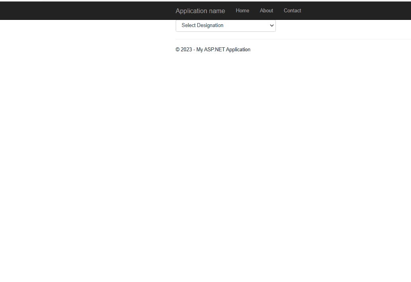Click the My ASP.NET Application footer text
Image resolution: width=411 pixels, height=282 pixels.
click(x=223, y=49)
